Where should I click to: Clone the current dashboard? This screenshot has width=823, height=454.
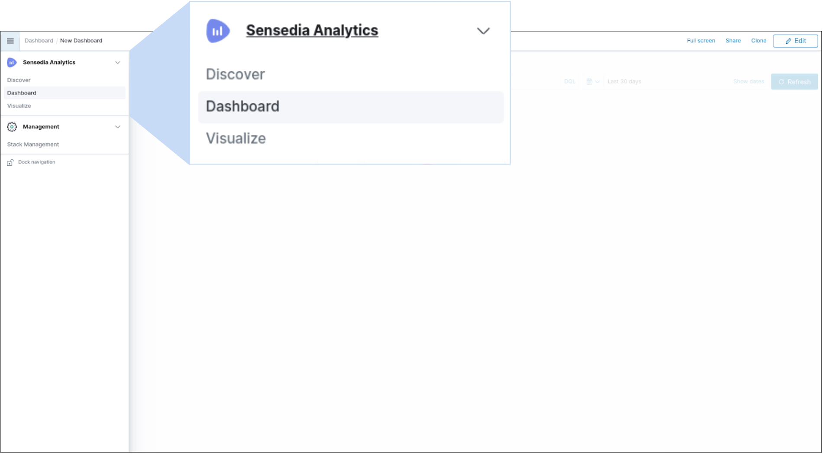(x=758, y=41)
